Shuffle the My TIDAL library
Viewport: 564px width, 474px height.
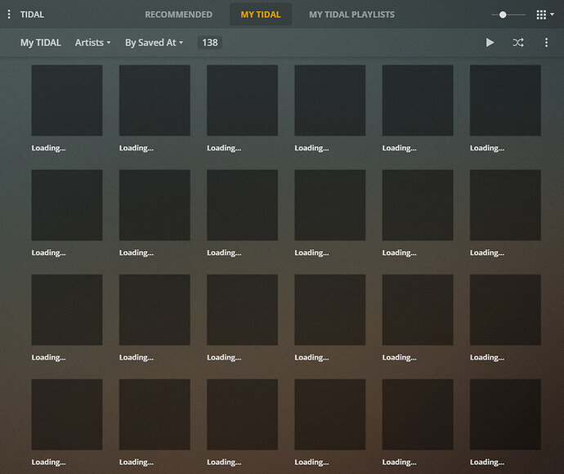coord(518,42)
